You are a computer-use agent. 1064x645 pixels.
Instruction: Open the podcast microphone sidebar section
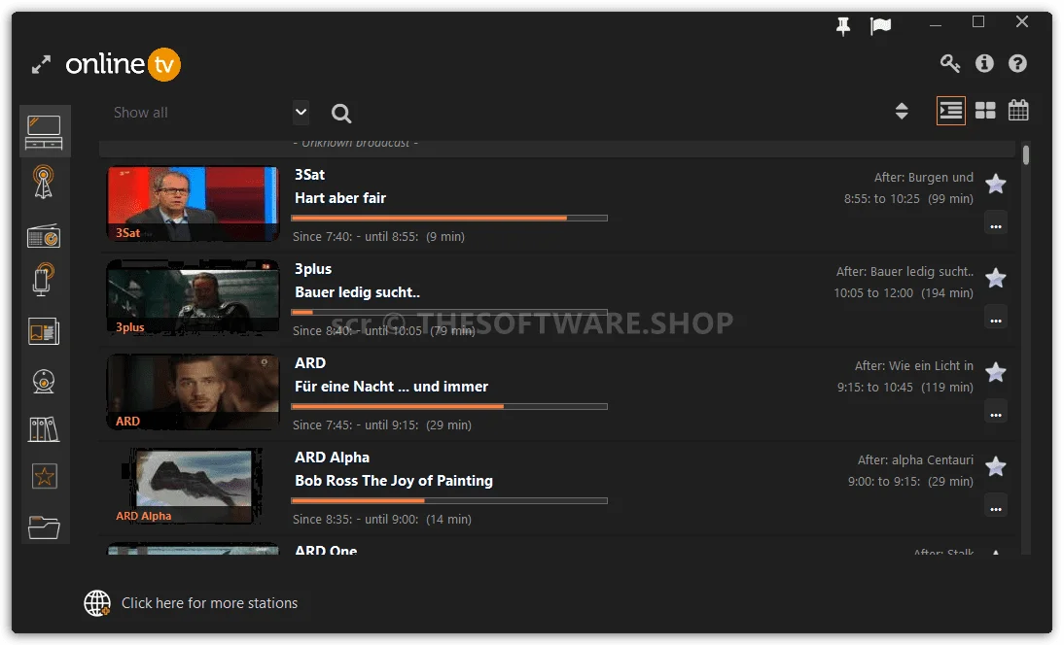pyautogui.click(x=44, y=280)
